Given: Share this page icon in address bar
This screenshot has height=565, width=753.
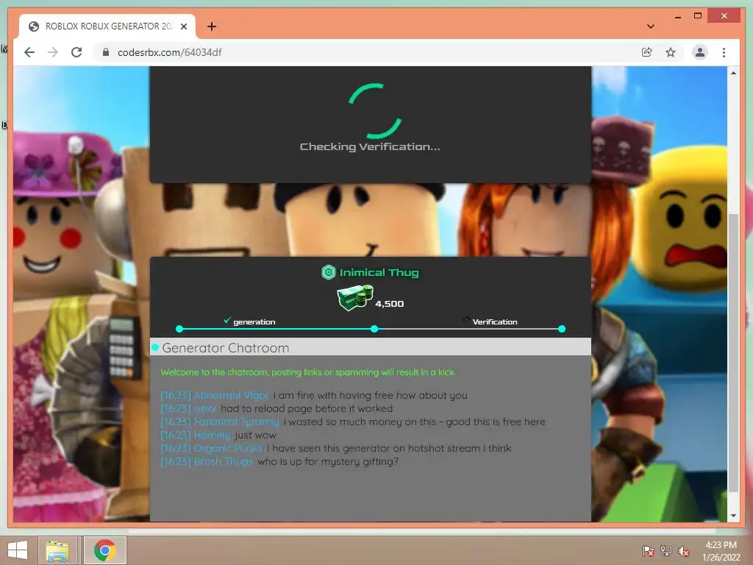Looking at the screenshot, I should [647, 52].
